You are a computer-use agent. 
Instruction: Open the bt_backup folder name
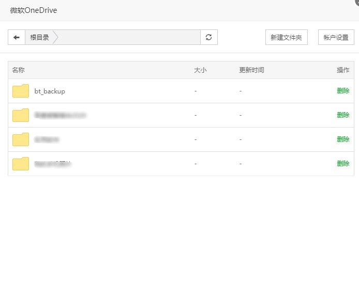pos(50,91)
